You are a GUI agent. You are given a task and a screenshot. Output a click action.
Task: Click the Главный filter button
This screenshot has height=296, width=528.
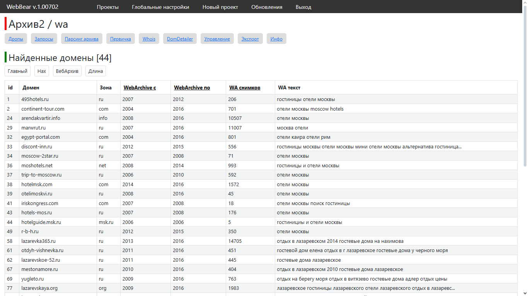pos(18,71)
